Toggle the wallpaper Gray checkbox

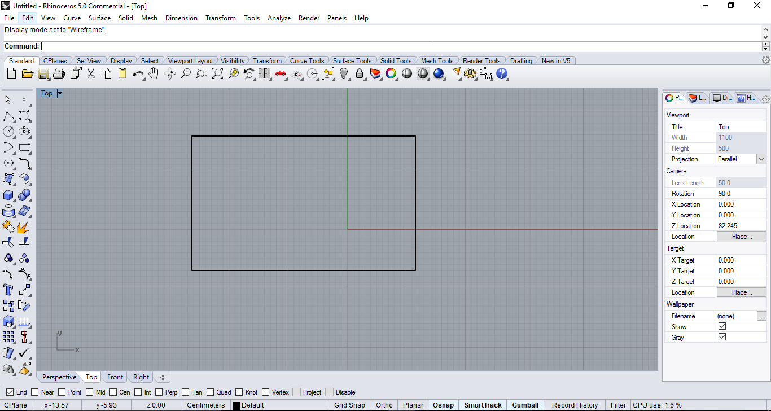(722, 337)
